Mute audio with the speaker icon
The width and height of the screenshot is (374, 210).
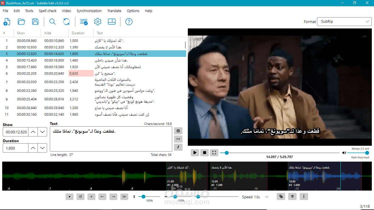point(344,153)
